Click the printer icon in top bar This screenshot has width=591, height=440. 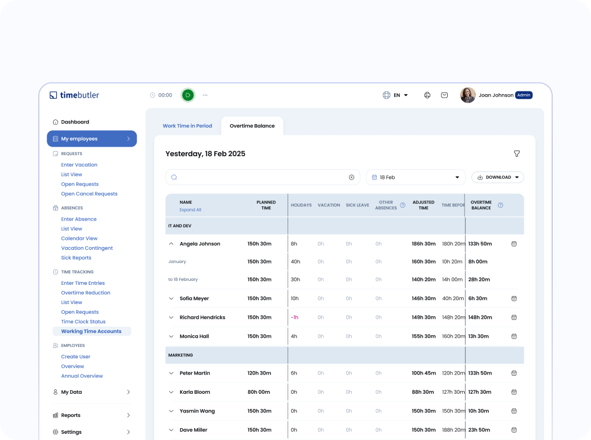click(427, 95)
